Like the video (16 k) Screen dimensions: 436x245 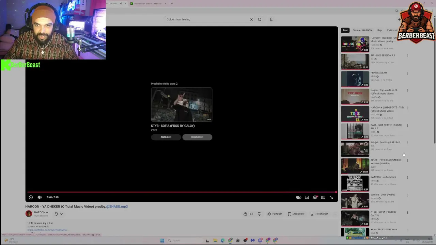click(248, 214)
